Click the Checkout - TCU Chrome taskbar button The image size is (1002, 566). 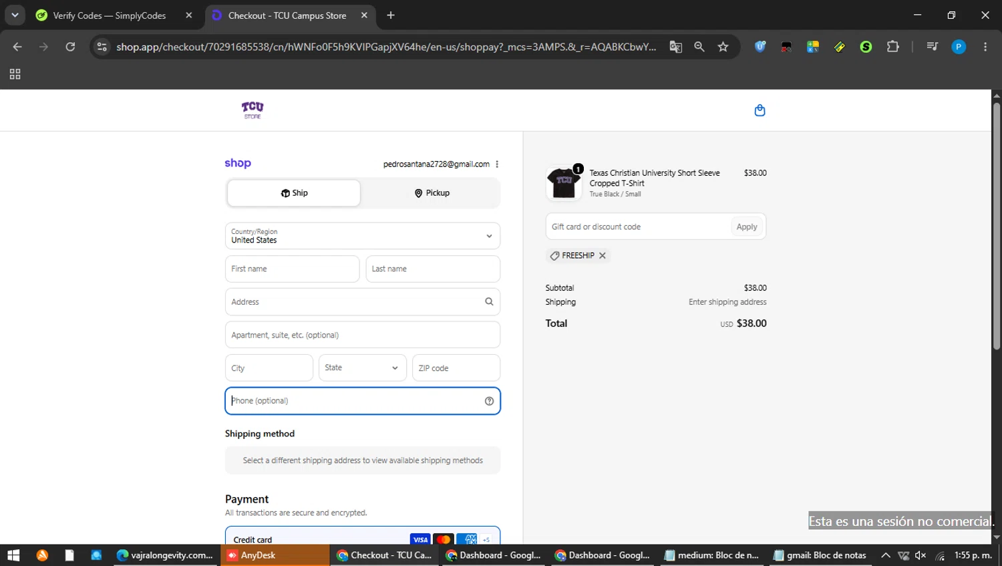click(385, 555)
